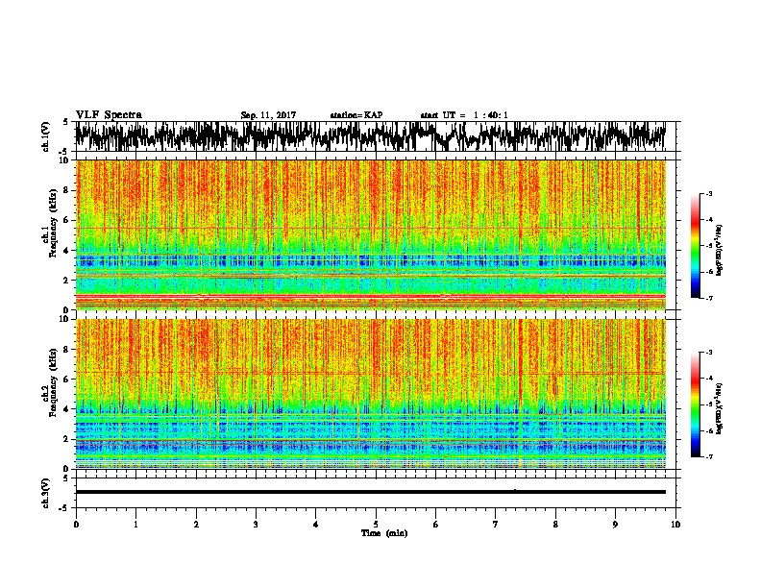Image resolution: width=761 pixels, height=588 pixels.
Task: Select the flat ch.3 voltage trace
Action: [x=370, y=492]
